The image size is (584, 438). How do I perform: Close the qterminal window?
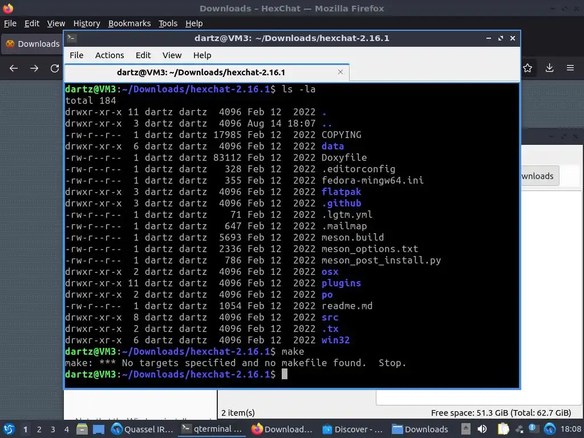point(513,38)
